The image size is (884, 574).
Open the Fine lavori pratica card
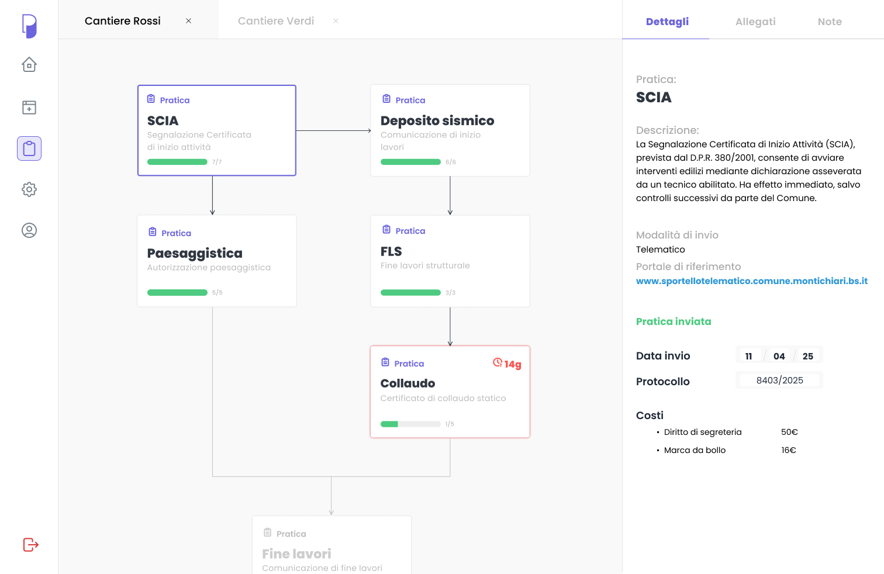point(331,547)
